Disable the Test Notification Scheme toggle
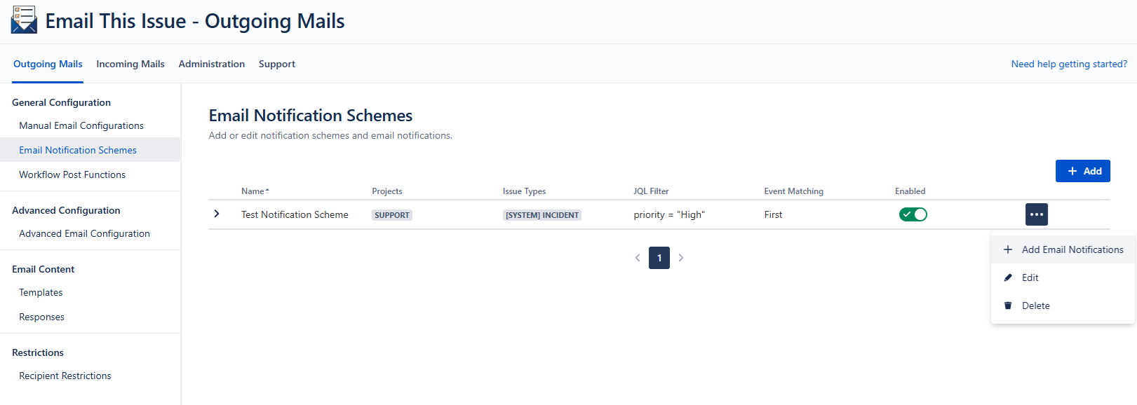Image resolution: width=1137 pixels, height=405 pixels. coord(913,214)
